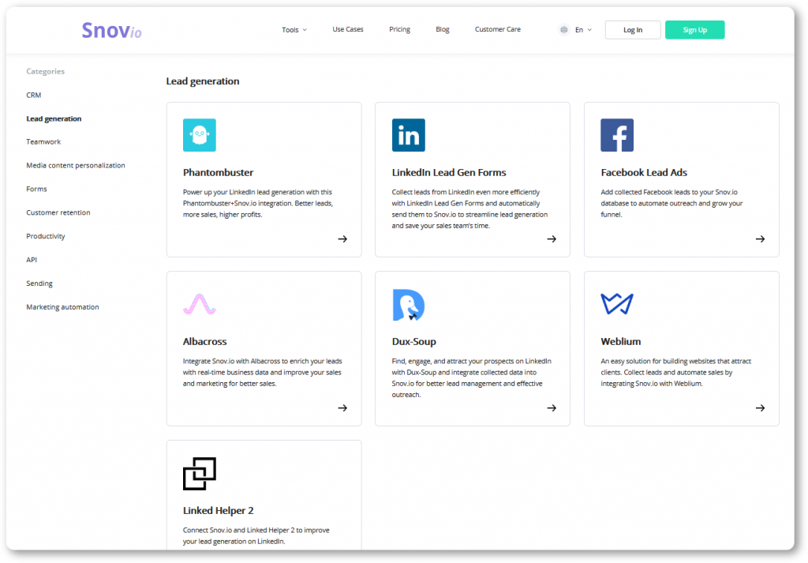Select the CRM category

33,95
